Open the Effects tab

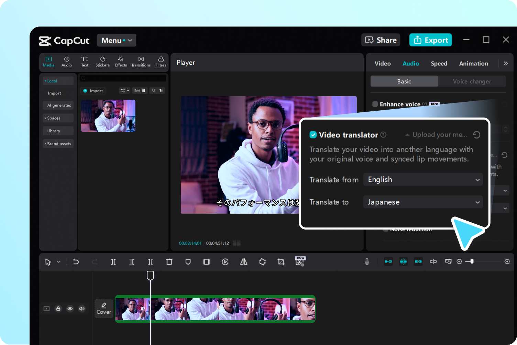pyautogui.click(x=121, y=62)
